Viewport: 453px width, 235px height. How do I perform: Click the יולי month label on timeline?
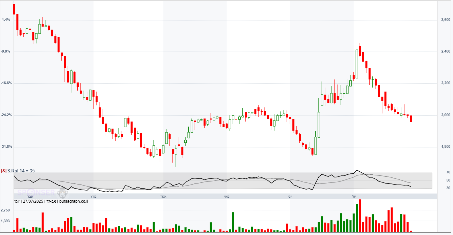(354, 196)
